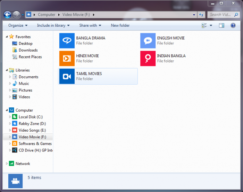The width and height of the screenshot is (243, 192).
Task: Click the Favorites star icon
Action: point(11,37)
